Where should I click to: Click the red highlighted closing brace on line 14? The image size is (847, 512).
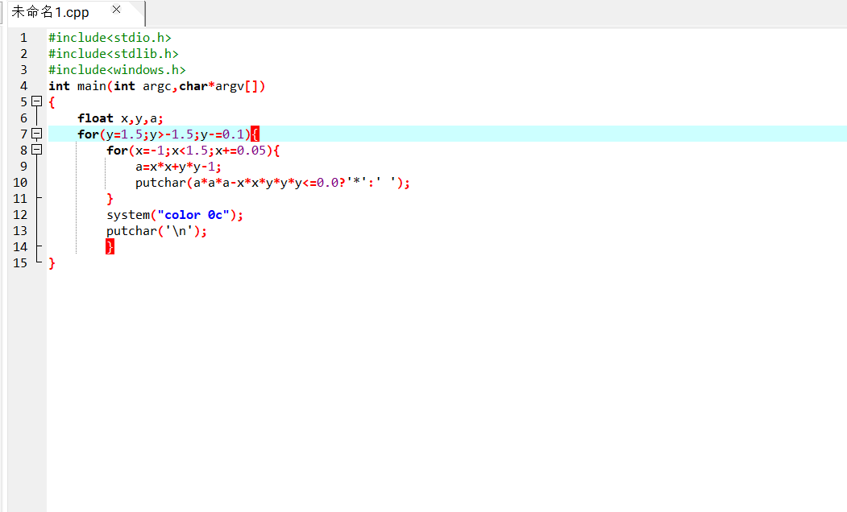tap(110, 247)
